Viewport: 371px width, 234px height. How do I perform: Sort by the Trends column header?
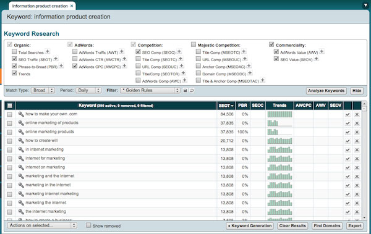click(279, 106)
